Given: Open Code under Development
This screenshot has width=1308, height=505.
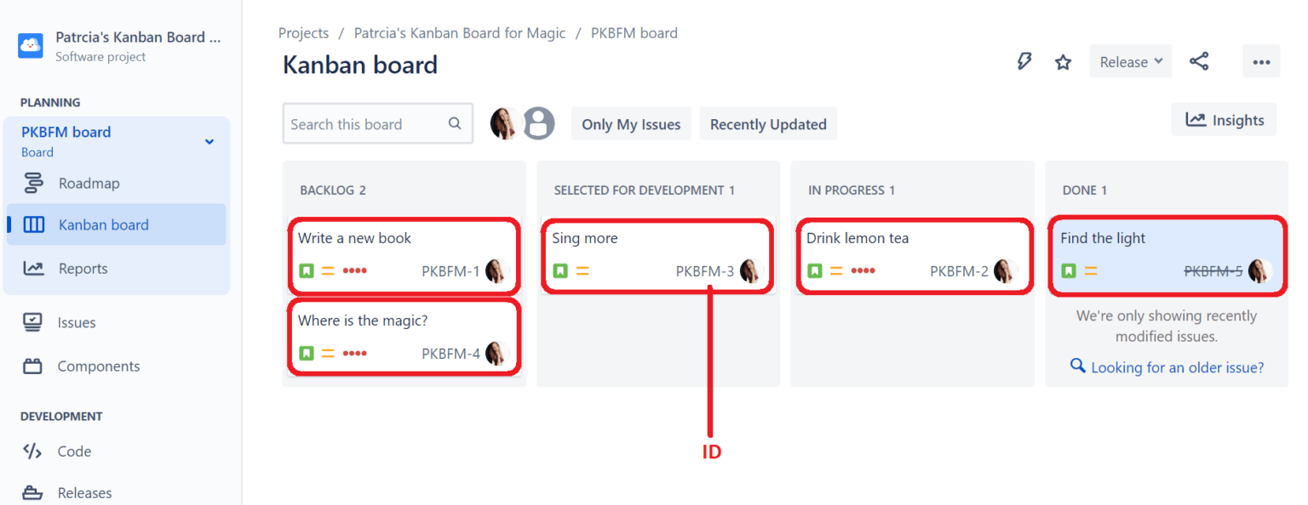Looking at the screenshot, I should pyautogui.click(x=73, y=451).
